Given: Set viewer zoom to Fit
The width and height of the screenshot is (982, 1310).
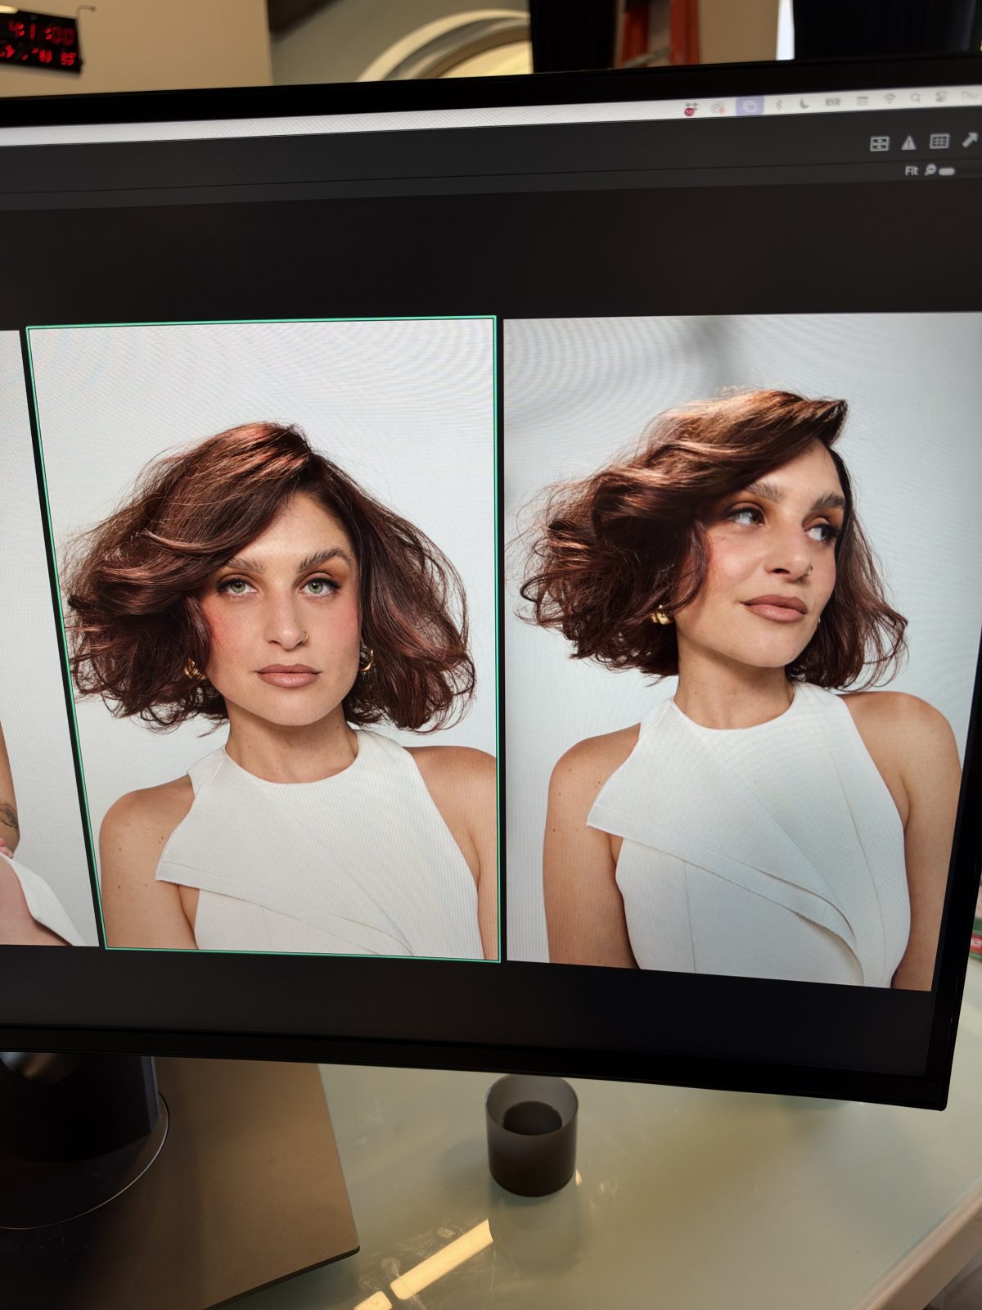Looking at the screenshot, I should click(x=912, y=170).
